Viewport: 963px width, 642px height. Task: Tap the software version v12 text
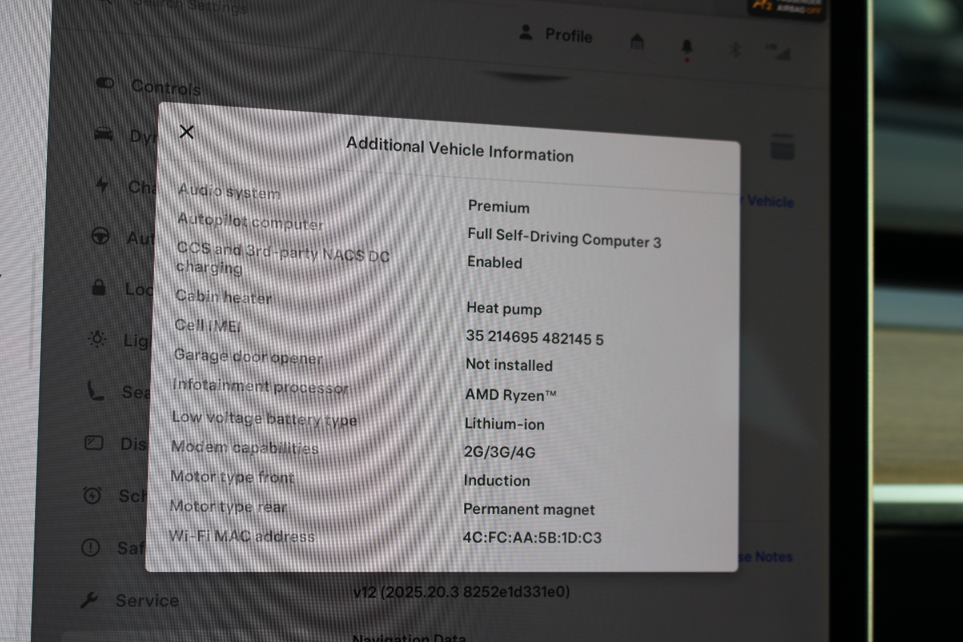click(x=461, y=591)
